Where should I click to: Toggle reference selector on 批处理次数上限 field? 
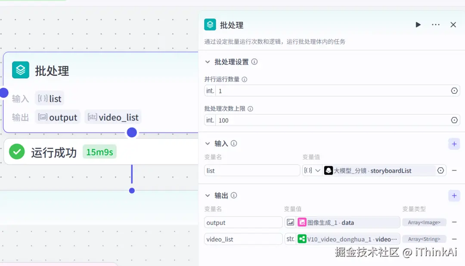pyautogui.click(x=454, y=120)
